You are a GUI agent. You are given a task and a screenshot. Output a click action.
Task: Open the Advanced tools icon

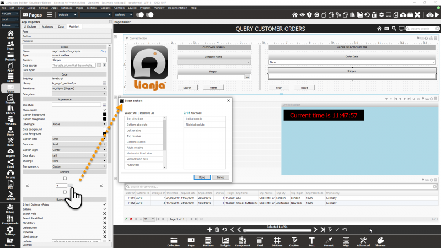click(x=364, y=240)
